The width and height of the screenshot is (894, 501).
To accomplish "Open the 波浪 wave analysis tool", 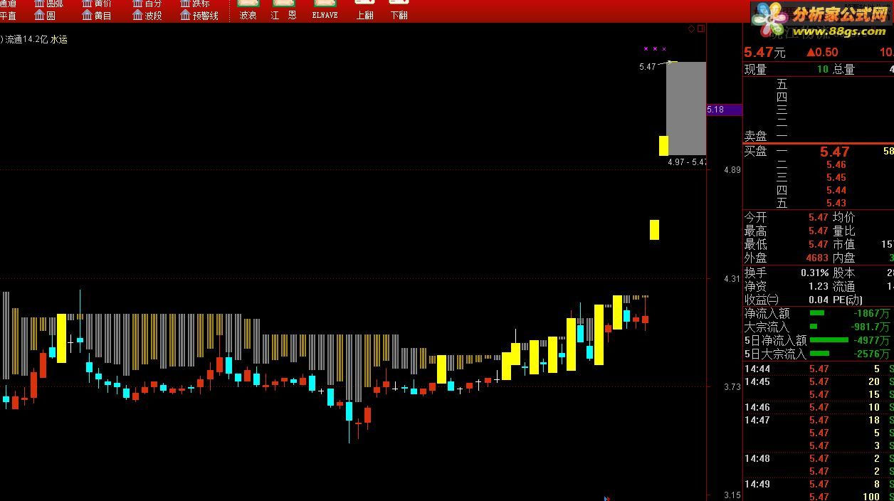I will click(248, 9).
